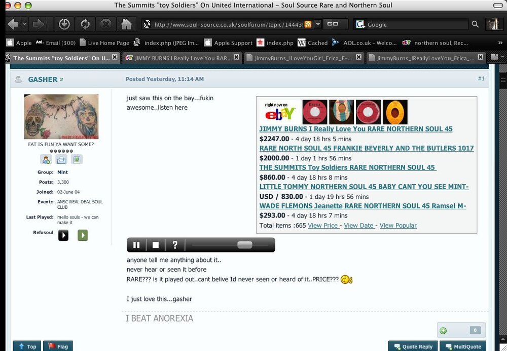
Task: Focus the Google search field
Action: tap(417, 24)
